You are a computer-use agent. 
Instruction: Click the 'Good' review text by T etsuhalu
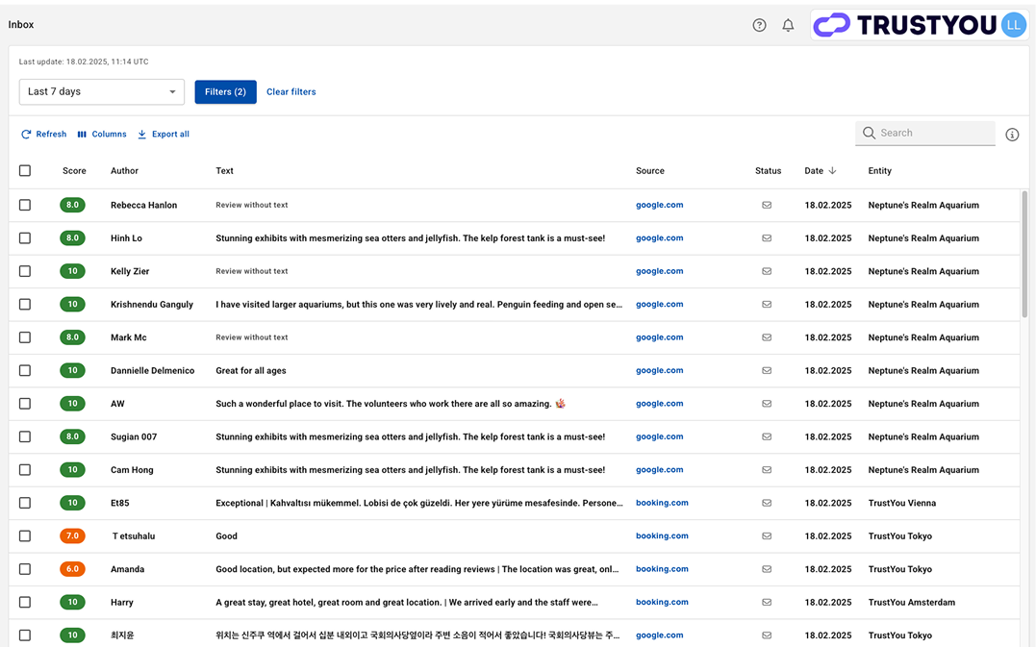tap(227, 536)
